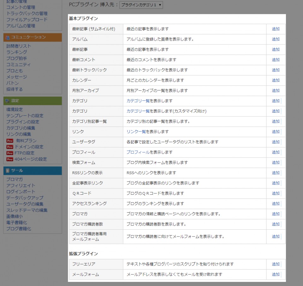The width and height of the screenshot is (303, 286).
Task: Open the ランキング sidebar link
Action: click(17, 52)
